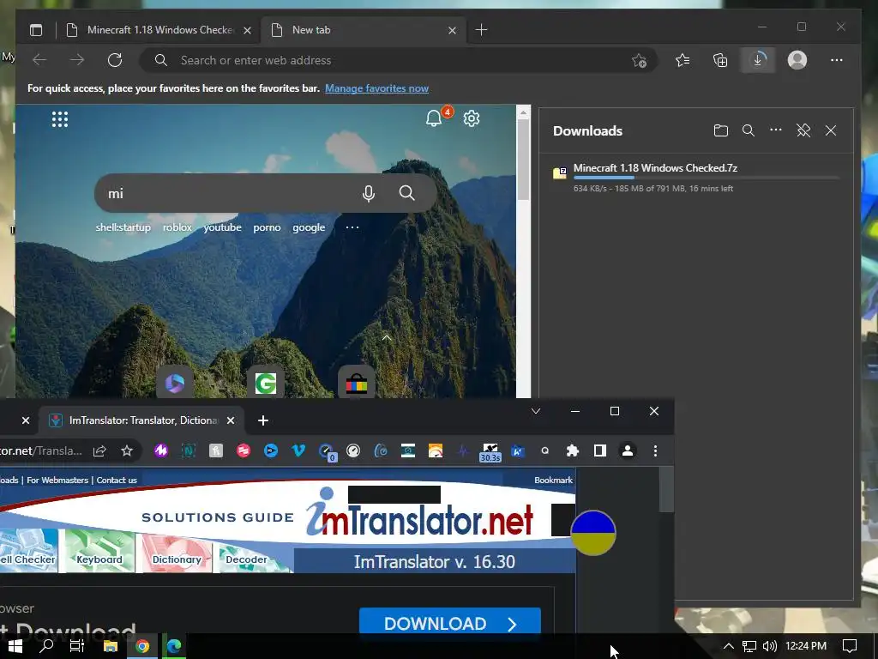Open Edge profile avatar
Viewport: 878px width, 659px height.
[x=797, y=60]
